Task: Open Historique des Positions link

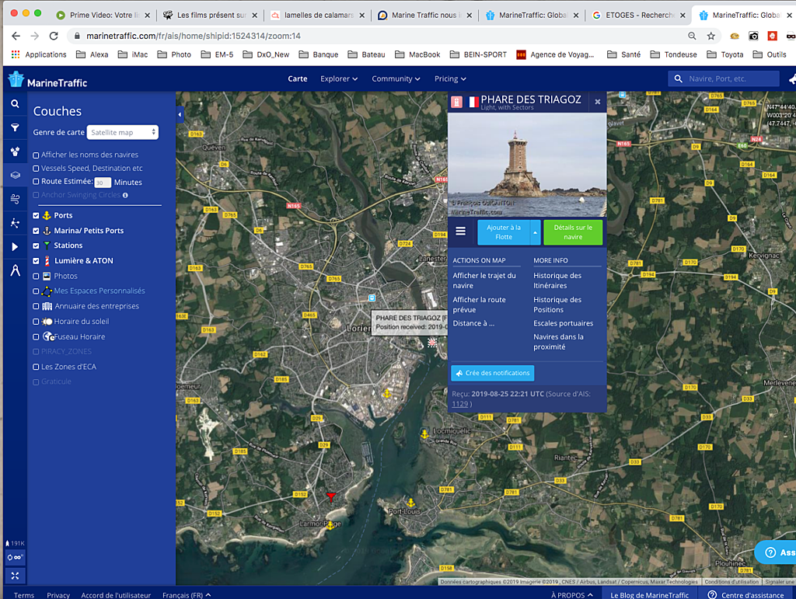Action: 557,305
